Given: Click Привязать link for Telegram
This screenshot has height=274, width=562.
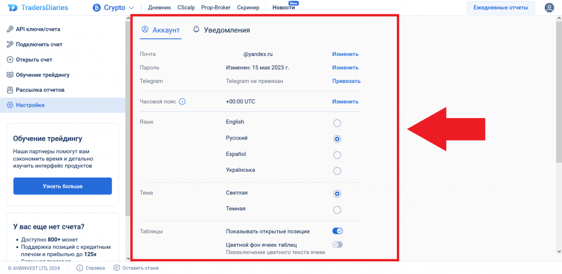Looking at the screenshot, I should point(346,81).
